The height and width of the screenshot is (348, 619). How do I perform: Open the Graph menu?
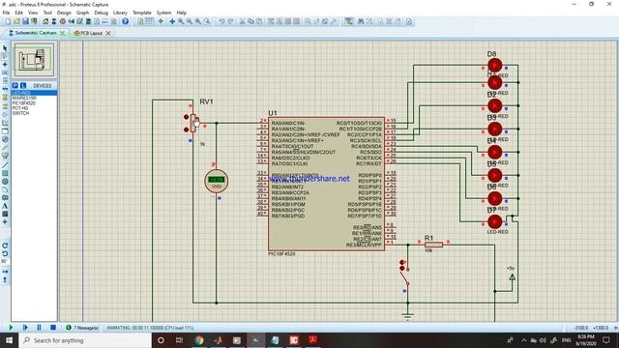point(82,13)
